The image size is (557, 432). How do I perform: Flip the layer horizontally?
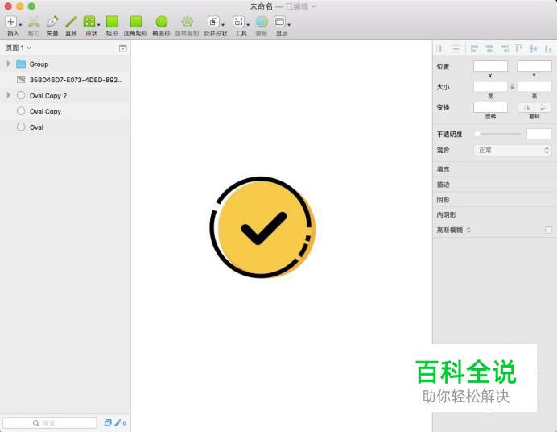pyautogui.click(x=526, y=107)
